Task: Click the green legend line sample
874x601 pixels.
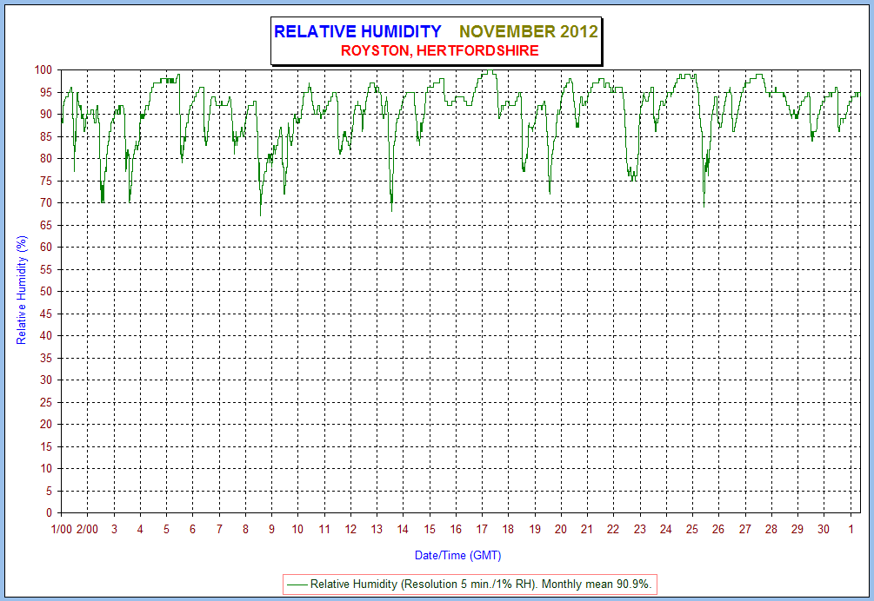Action: pyautogui.click(x=297, y=584)
